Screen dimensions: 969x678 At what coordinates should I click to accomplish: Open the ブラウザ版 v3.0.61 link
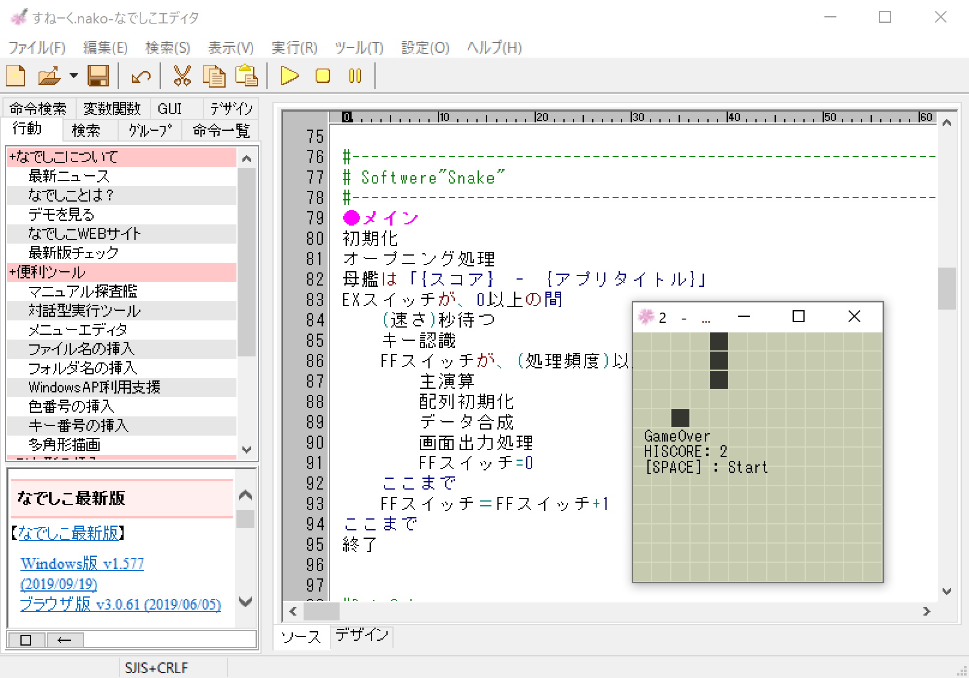tap(119, 604)
